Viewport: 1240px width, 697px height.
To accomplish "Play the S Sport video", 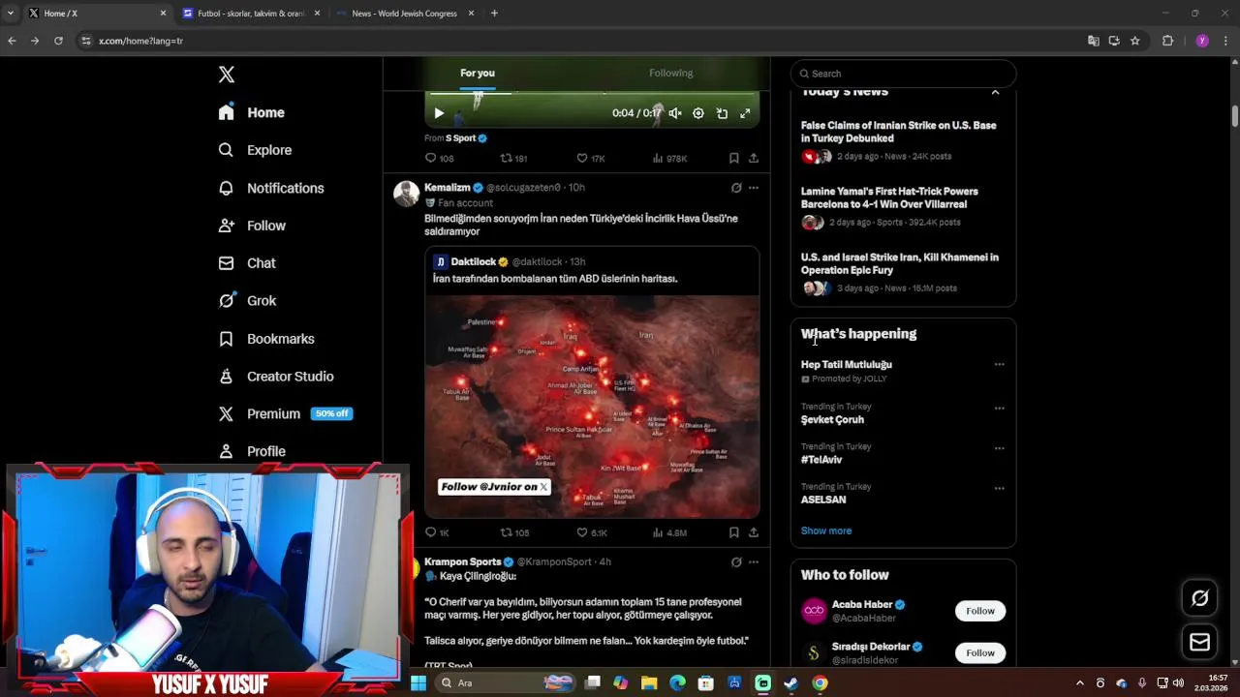I will pos(439,113).
